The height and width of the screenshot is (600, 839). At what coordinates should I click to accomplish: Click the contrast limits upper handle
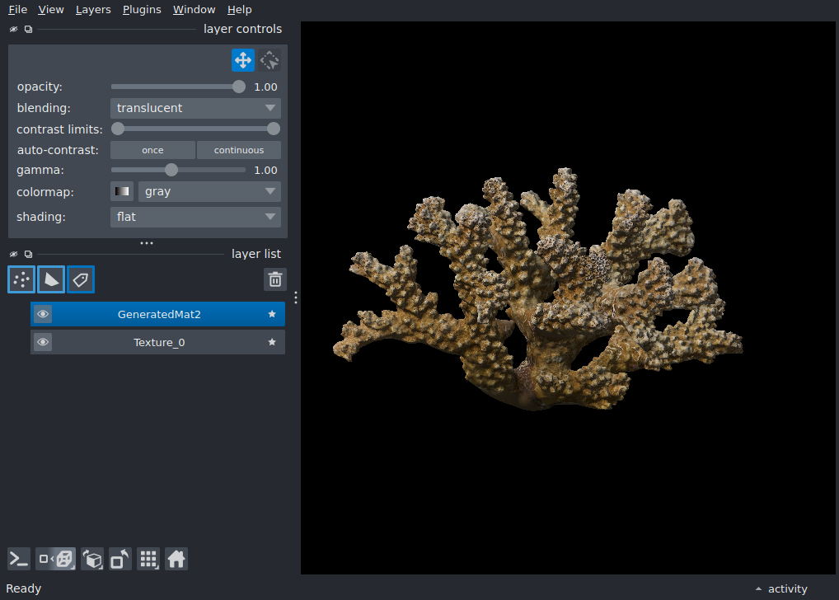point(274,129)
